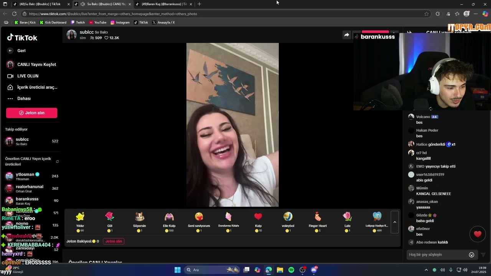Viewport: 491px width, 276px height.
Task: Open File Explorer from the taskbar
Action: [280, 270]
